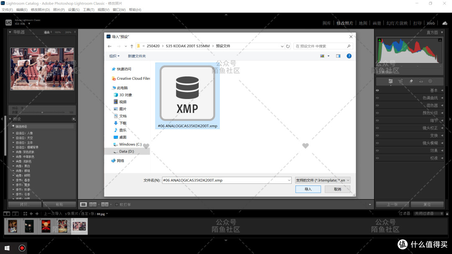Go up one folder level in dialog
Screen dimensions: 452x254
click(x=132, y=46)
